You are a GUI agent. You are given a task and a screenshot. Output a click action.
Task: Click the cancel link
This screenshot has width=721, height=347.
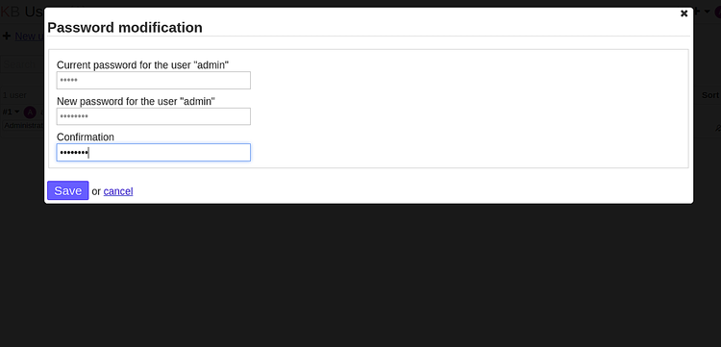click(x=118, y=191)
